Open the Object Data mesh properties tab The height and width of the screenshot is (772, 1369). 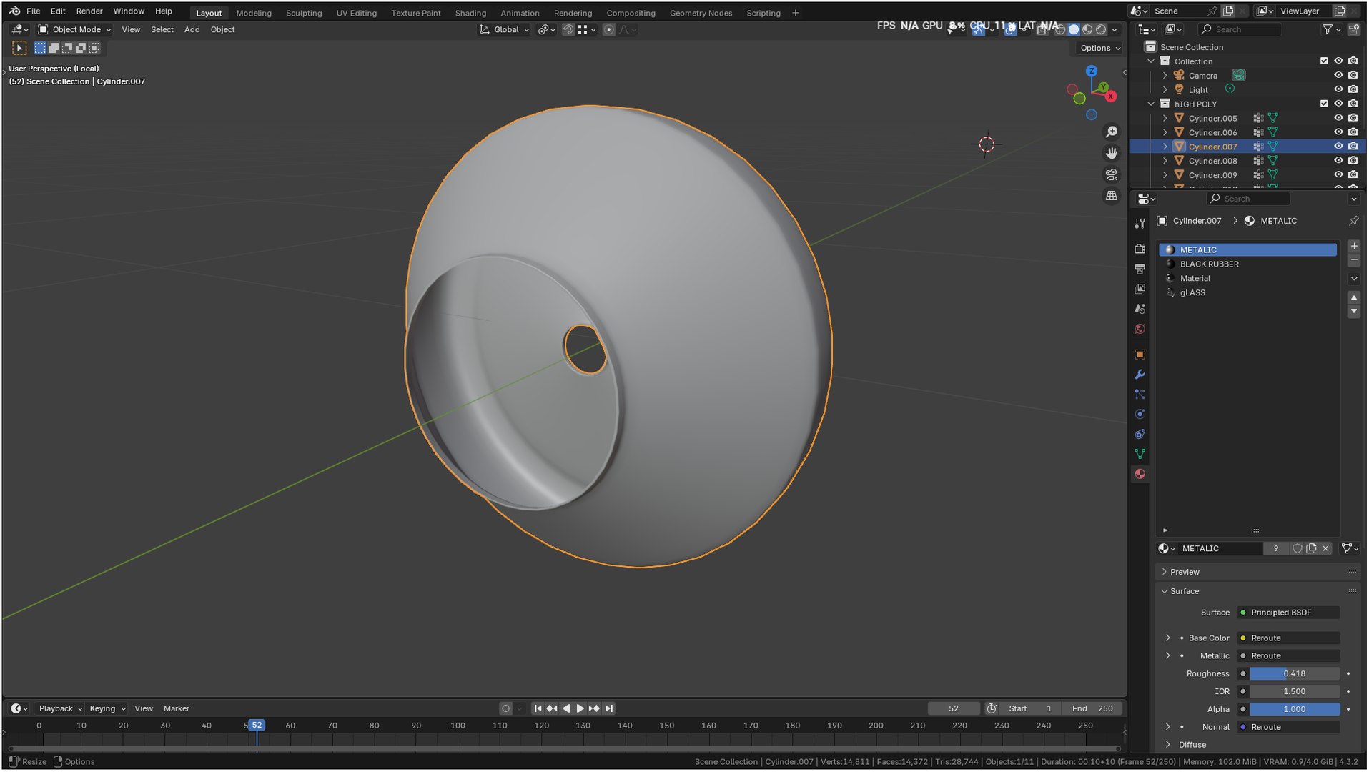click(1140, 455)
